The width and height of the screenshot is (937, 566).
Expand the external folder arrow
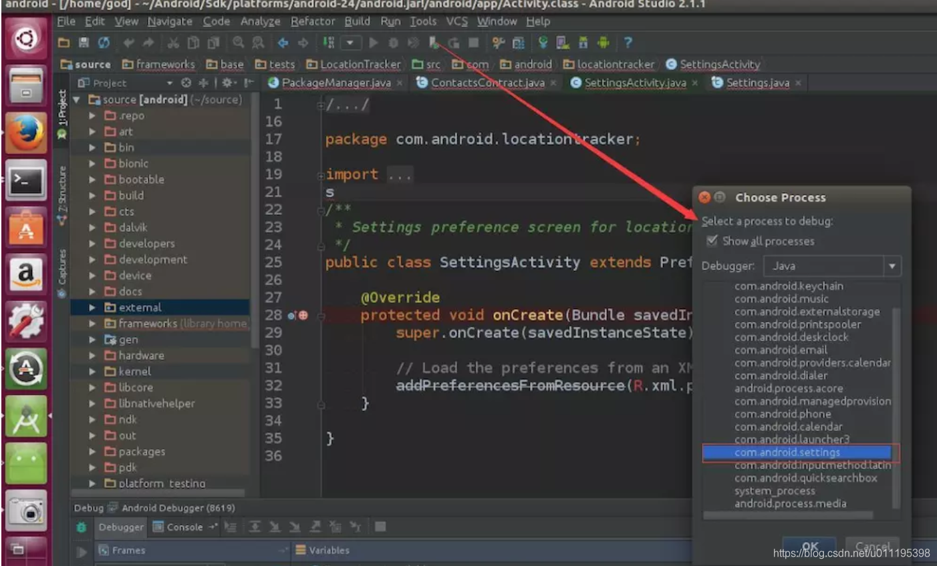93,307
